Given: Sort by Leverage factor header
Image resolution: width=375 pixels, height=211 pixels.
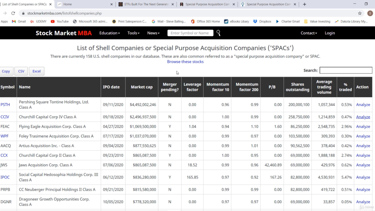Looking at the screenshot, I should [192, 87].
